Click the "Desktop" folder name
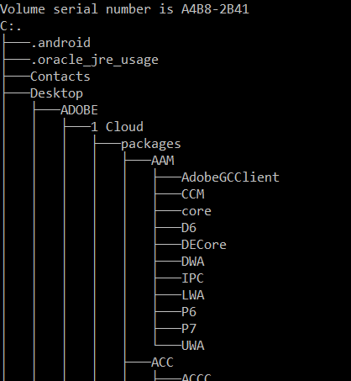This screenshot has width=351, height=381. (56, 93)
